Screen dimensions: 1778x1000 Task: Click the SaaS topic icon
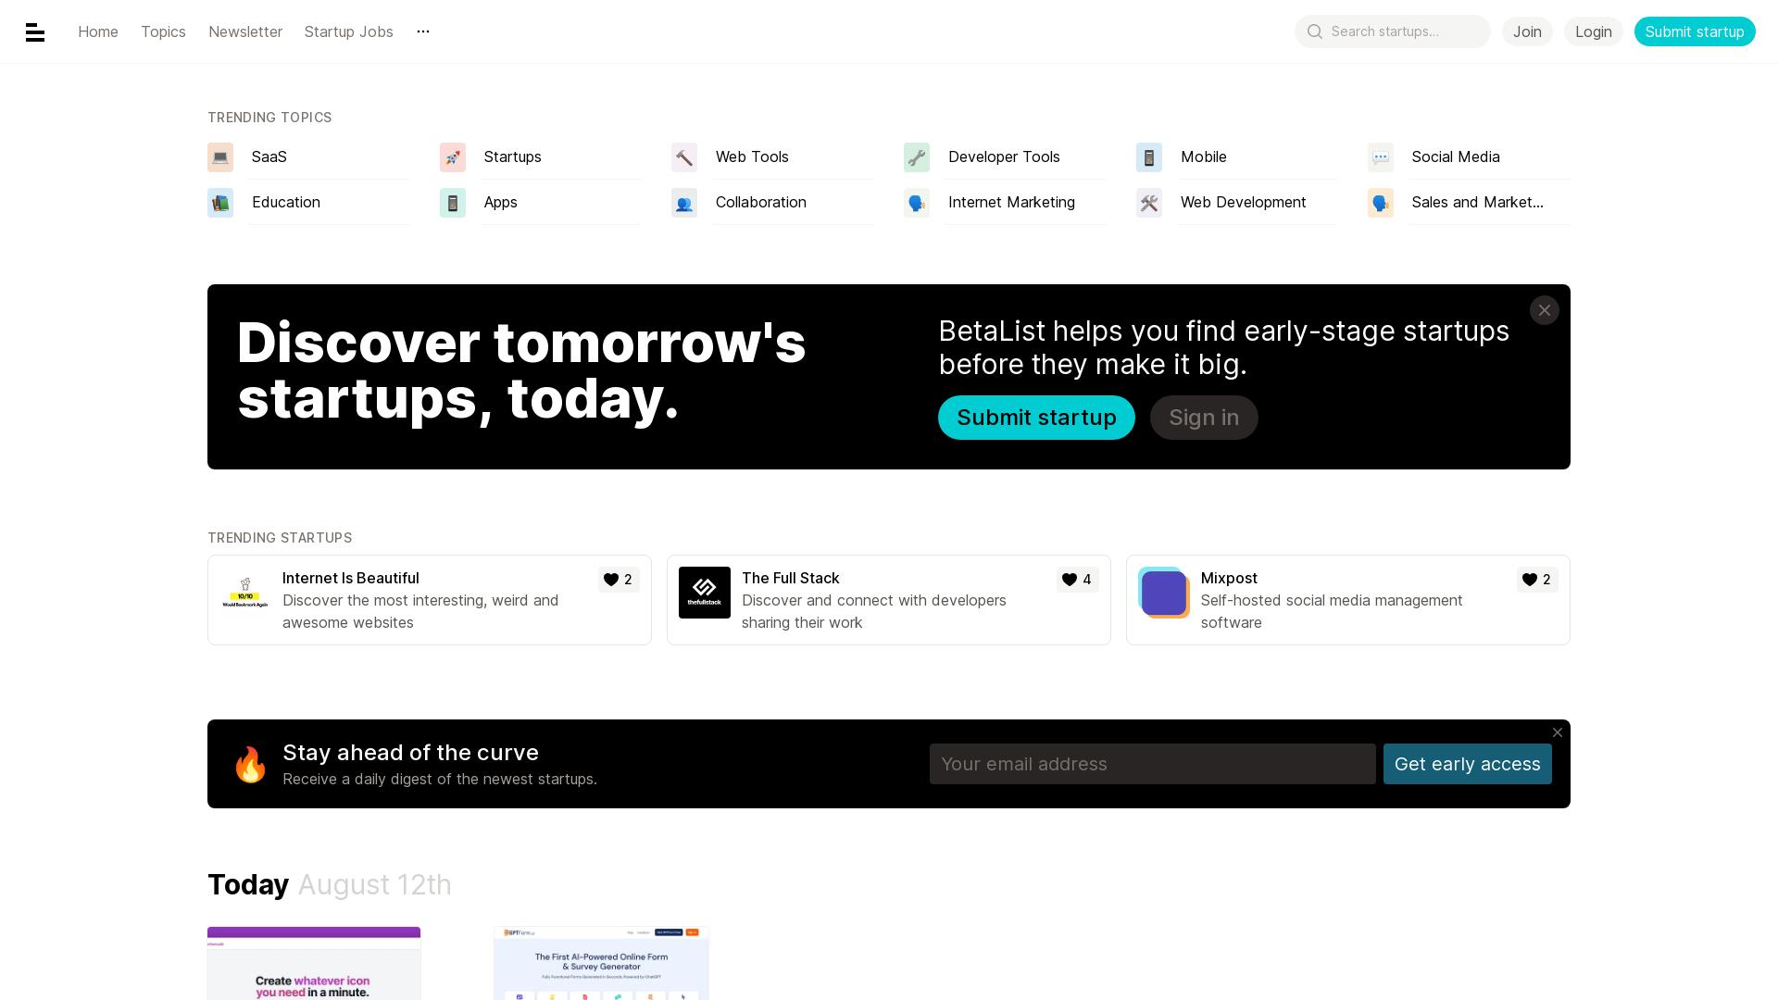tap(219, 156)
